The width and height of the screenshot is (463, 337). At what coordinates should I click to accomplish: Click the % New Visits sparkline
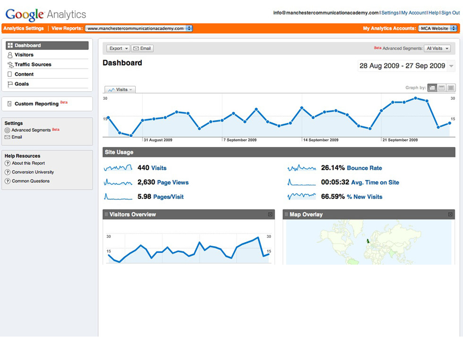[x=302, y=197]
